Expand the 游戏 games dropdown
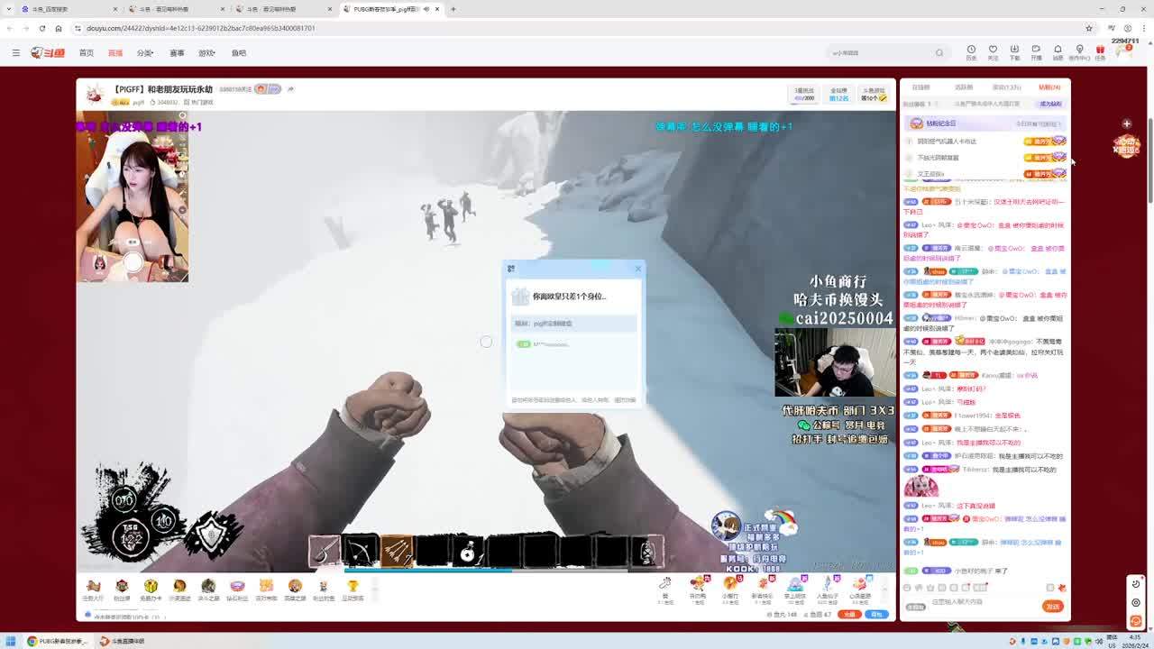Screen dimensions: 1154x649 pyautogui.click(x=207, y=53)
